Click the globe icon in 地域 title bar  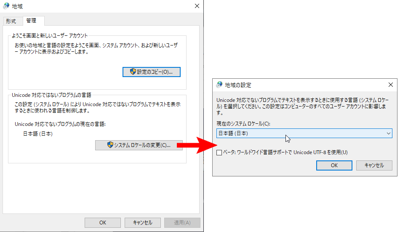point(6,6)
